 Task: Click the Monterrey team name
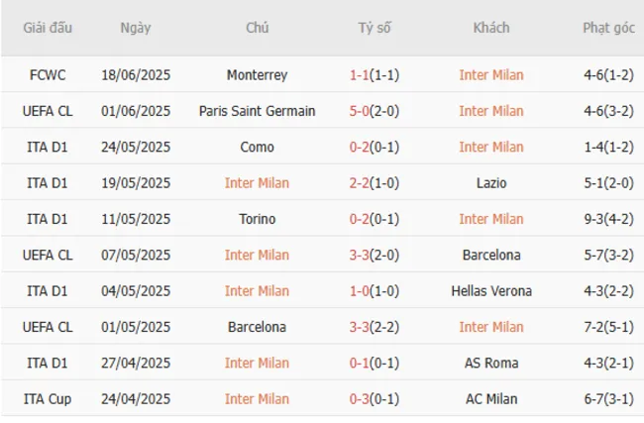tap(257, 75)
